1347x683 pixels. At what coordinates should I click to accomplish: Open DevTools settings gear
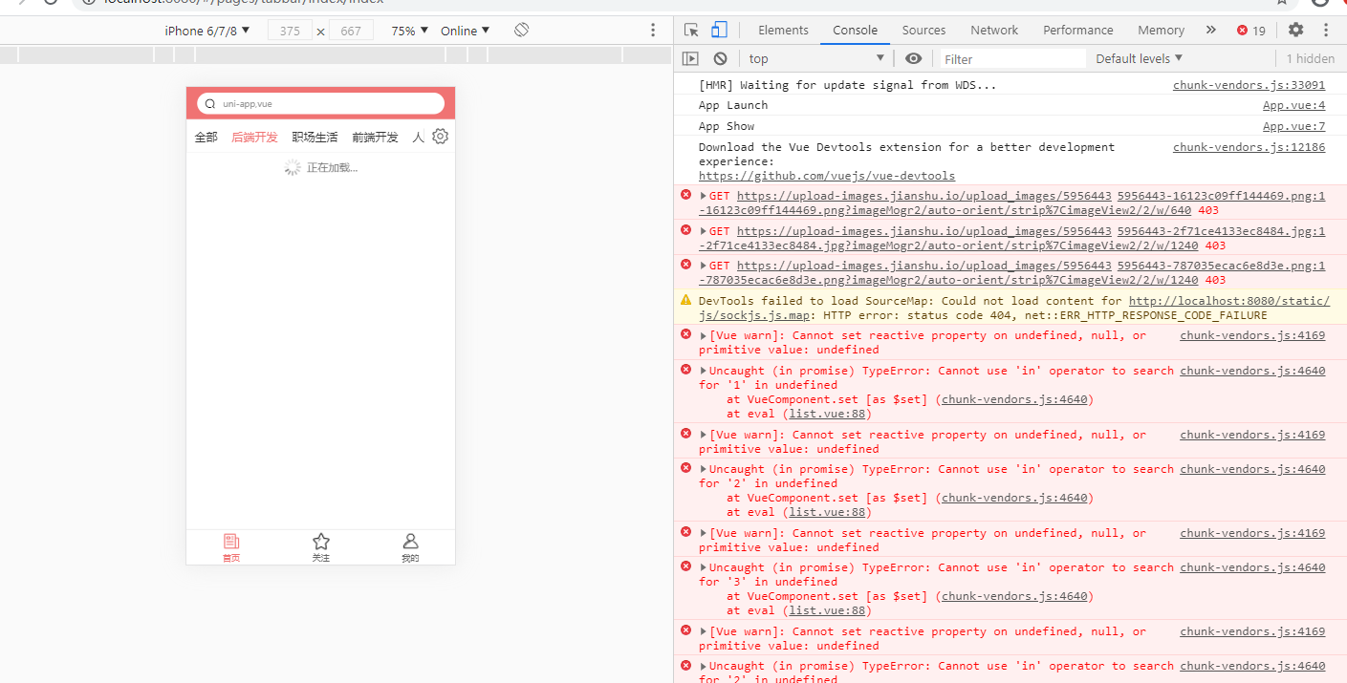pos(1295,30)
